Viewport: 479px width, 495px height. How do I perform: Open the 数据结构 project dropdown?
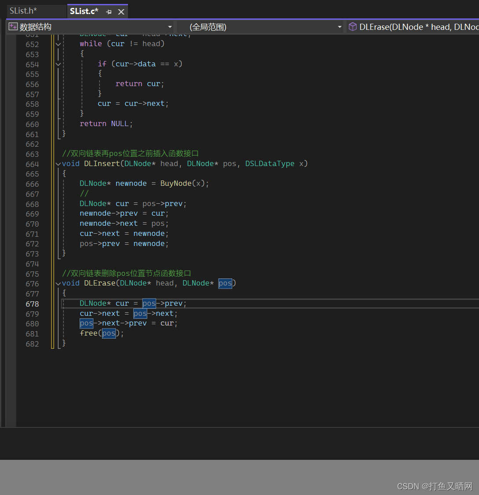pyautogui.click(x=170, y=27)
